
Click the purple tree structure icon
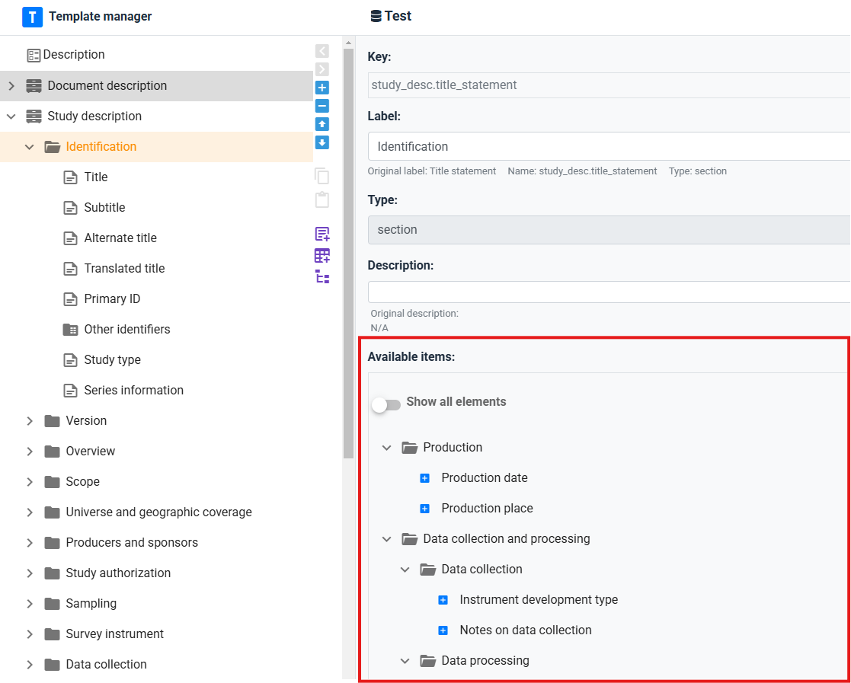[x=322, y=277]
